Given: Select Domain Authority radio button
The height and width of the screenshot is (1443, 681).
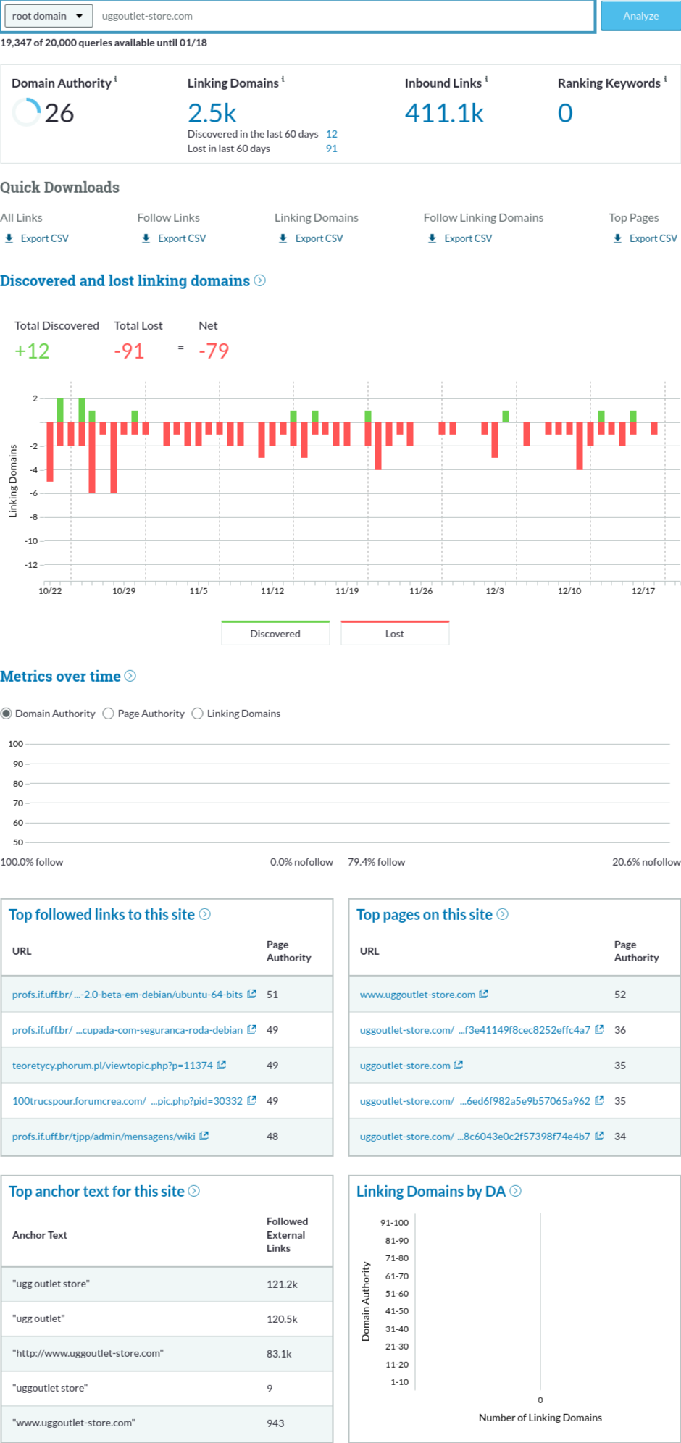Looking at the screenshot, I should pos(7,714).
